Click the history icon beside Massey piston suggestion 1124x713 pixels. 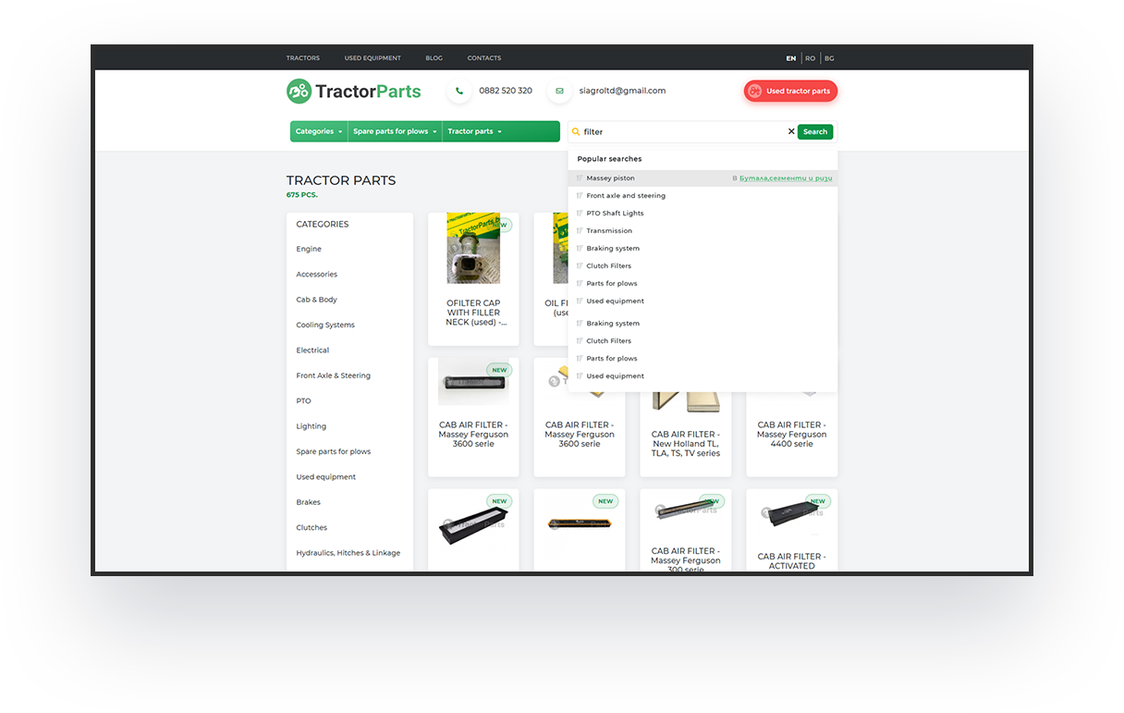pyautogui.click(x=580, y=178)
